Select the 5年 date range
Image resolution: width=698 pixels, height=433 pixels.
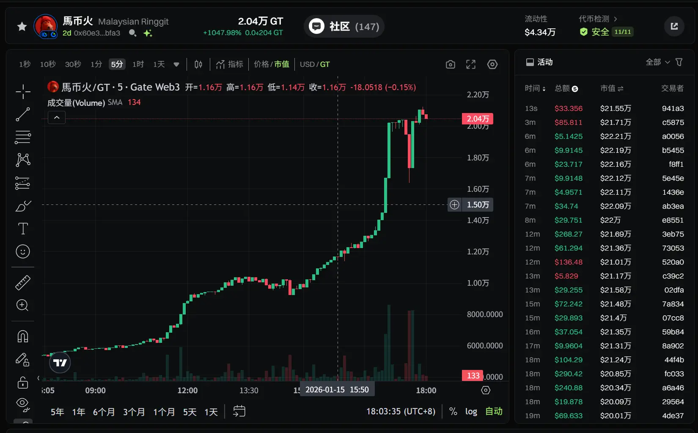coord(58,412)
